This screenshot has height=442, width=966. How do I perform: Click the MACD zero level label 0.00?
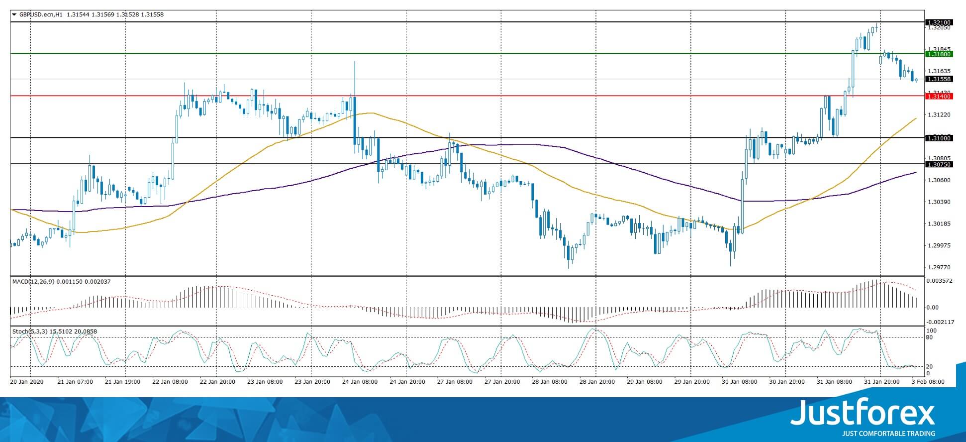933,308
